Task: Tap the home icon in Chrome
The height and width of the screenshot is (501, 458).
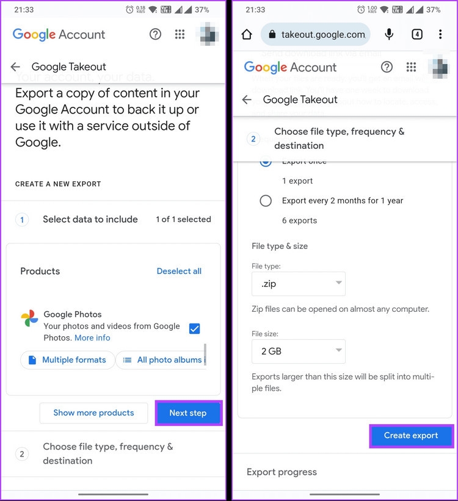Action: 246,35
